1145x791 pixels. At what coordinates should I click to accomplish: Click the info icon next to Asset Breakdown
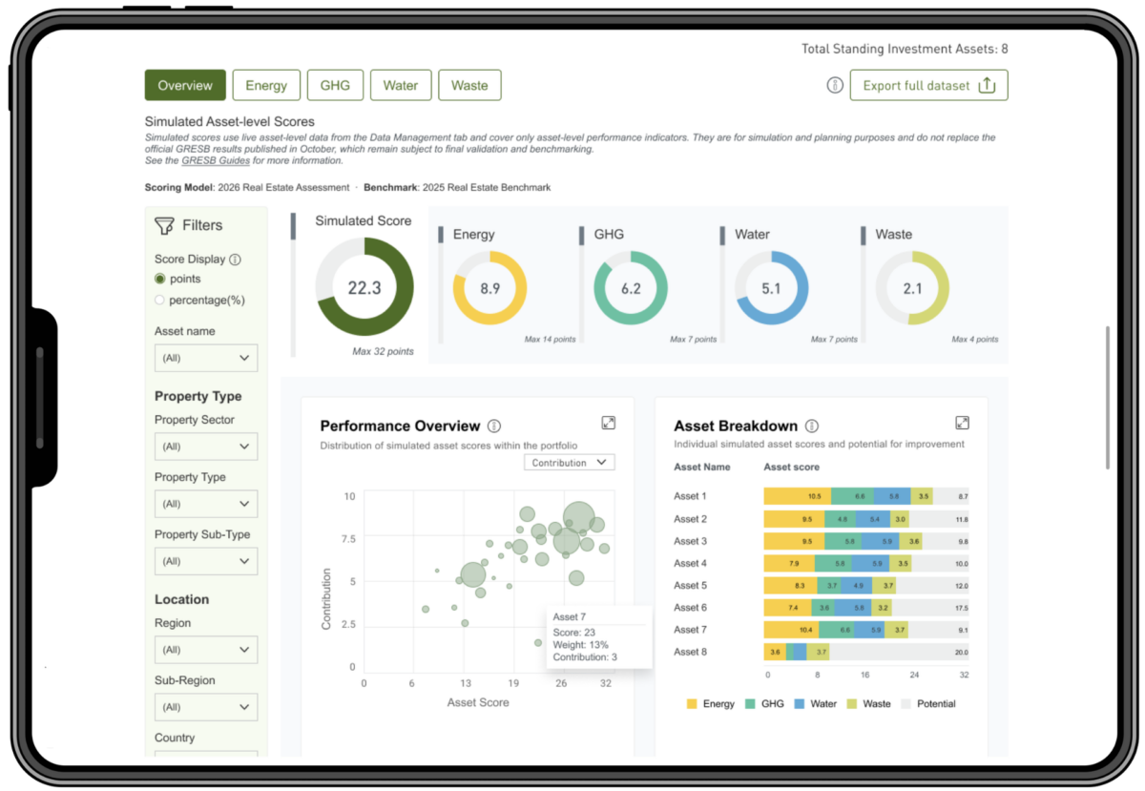(811, 427)
